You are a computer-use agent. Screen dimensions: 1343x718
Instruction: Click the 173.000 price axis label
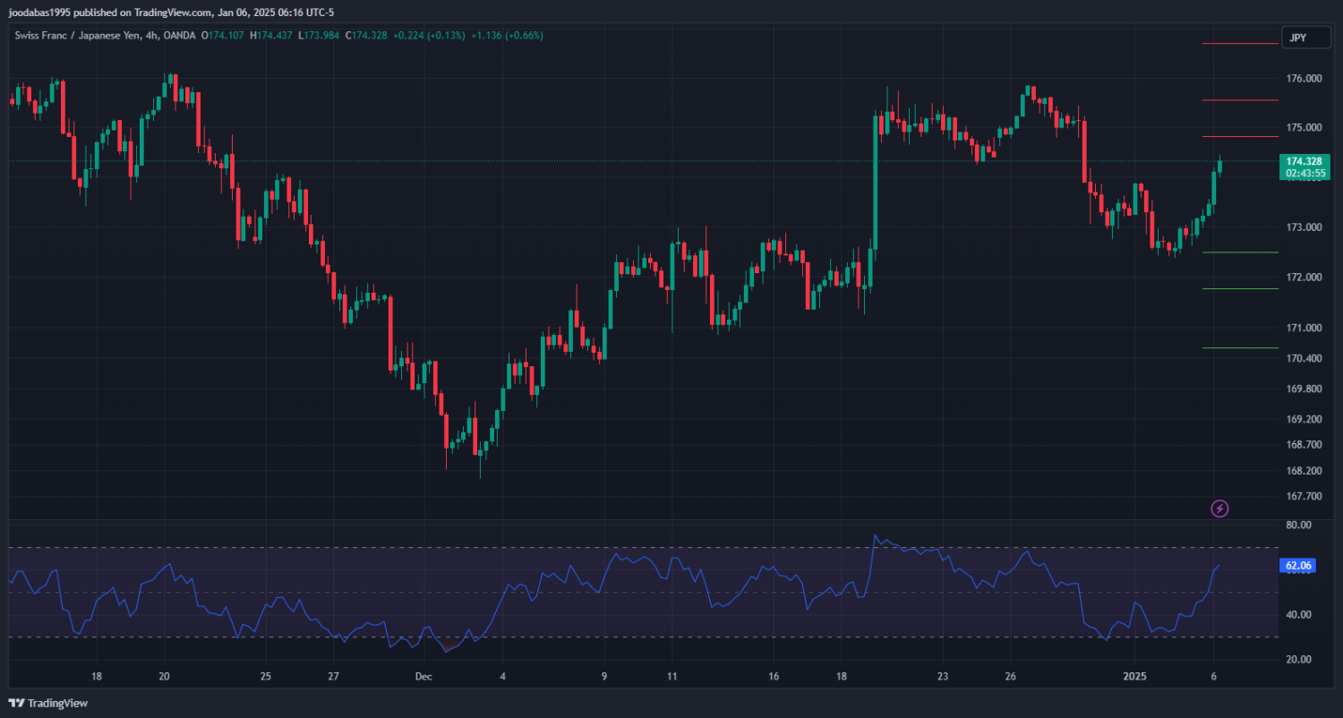point(1304,227)
